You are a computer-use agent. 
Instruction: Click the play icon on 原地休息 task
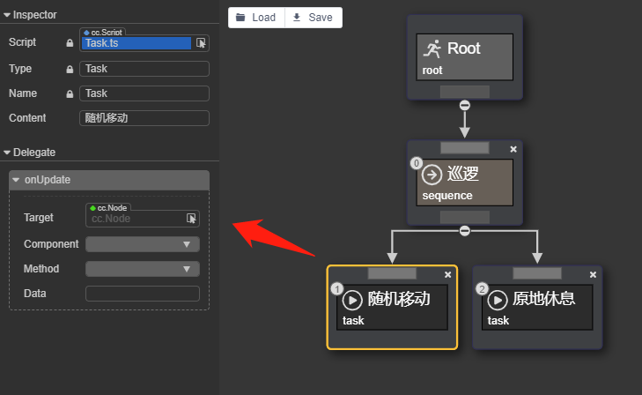tap(498, 299)
